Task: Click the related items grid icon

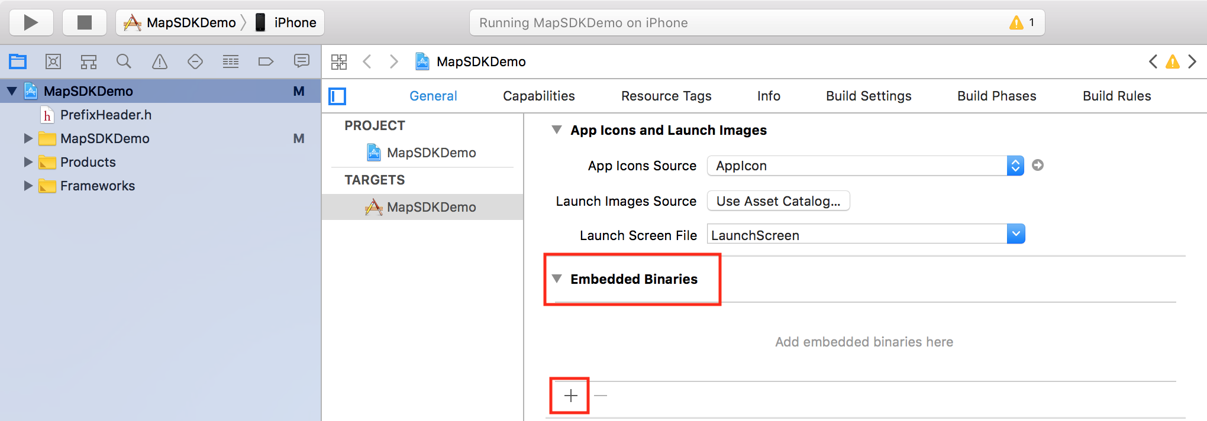Action: point(339,61)
